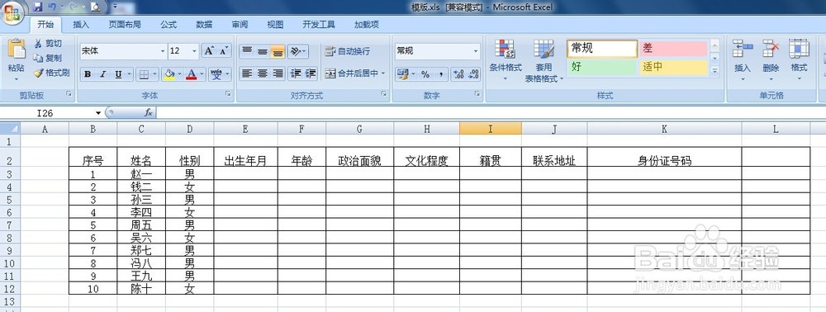Click the 删除 delete cells button
Viewport: 826px width, 312px height.
pos(771,59)
